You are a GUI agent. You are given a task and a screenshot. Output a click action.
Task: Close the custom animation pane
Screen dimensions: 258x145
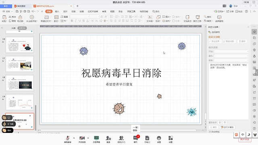248,27
